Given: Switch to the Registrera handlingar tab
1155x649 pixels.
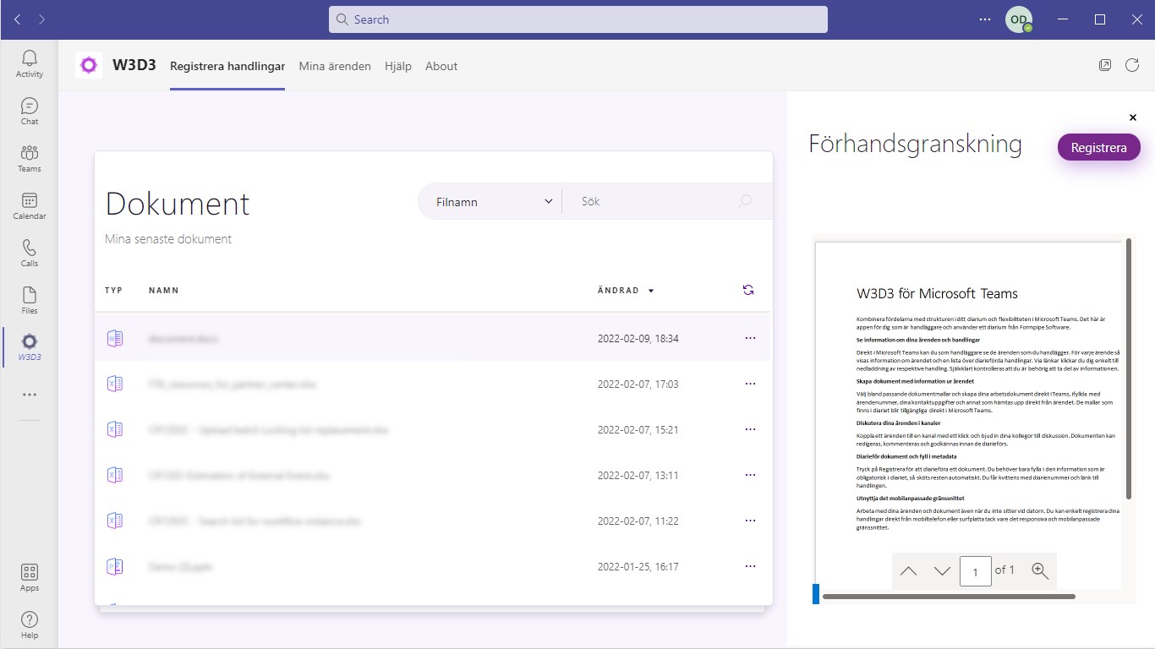Looking at the screenshot, I should coord(227,66).
